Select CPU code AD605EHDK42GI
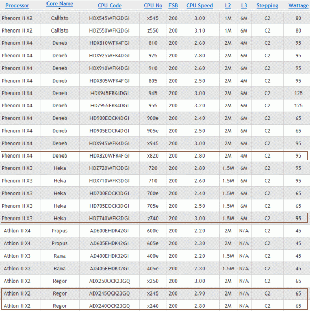 pyautogui.click(x=110, y=243)
